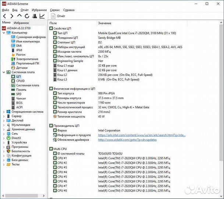This screenshot has width=224, height=199.
Task: Expand the Дисплей tree node
Action: 4,121
